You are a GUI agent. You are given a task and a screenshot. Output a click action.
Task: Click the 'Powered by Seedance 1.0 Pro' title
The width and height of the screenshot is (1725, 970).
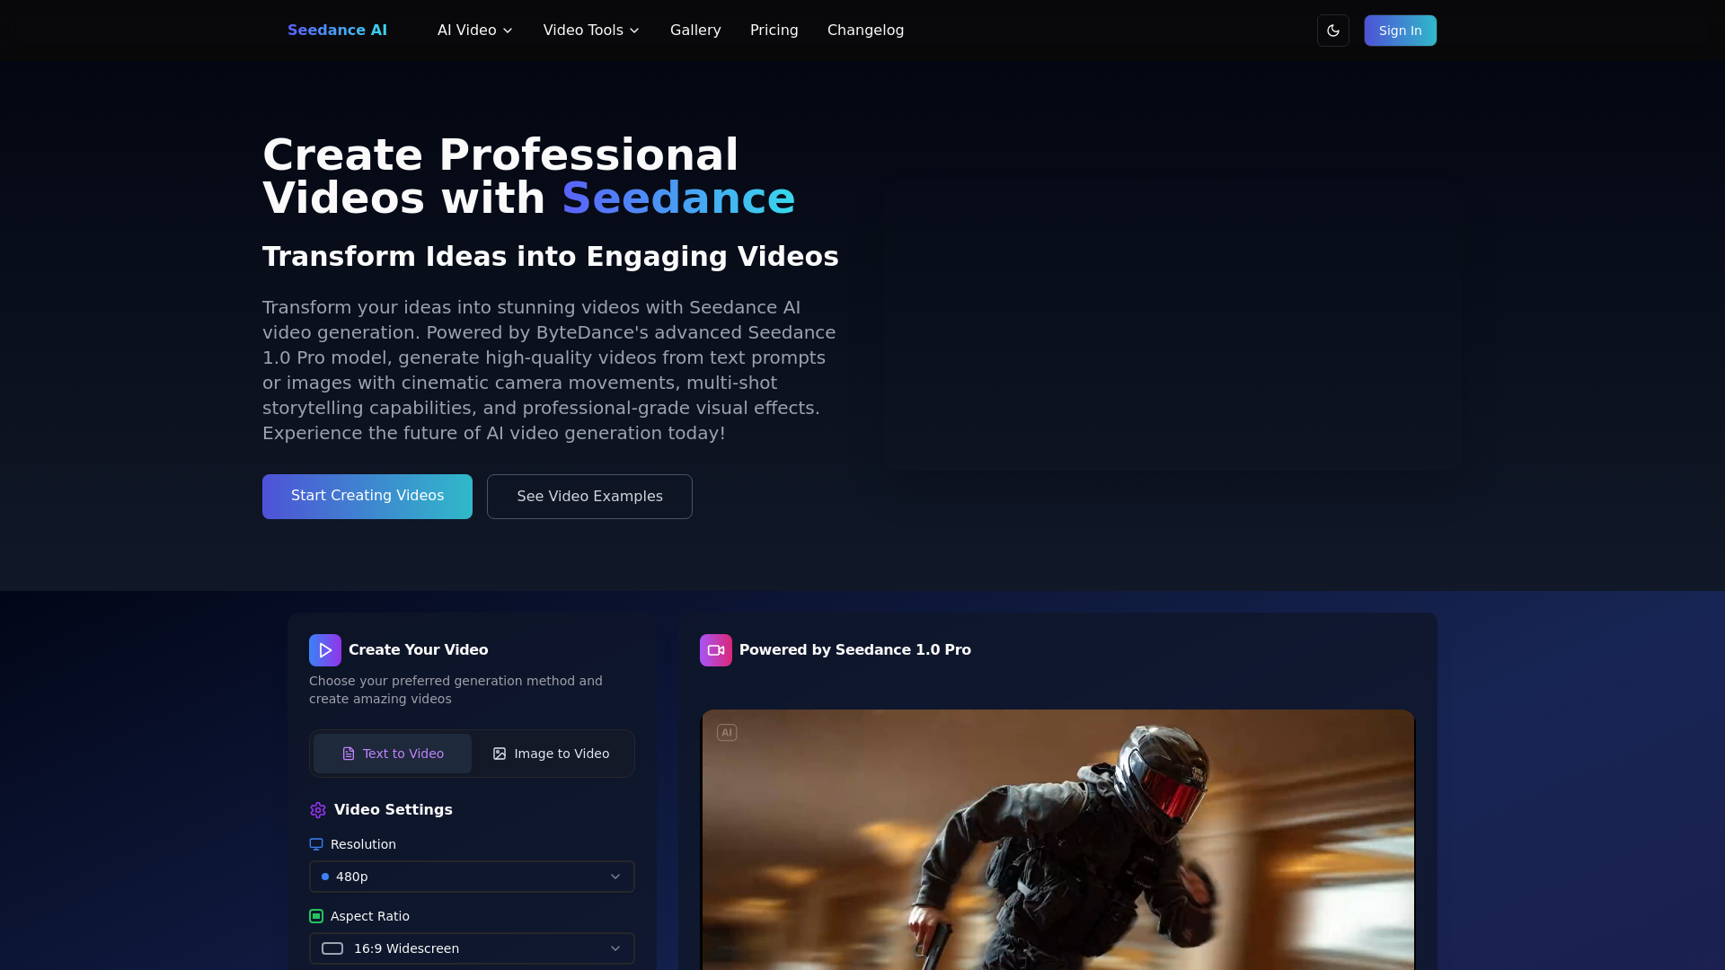point(855,650)
